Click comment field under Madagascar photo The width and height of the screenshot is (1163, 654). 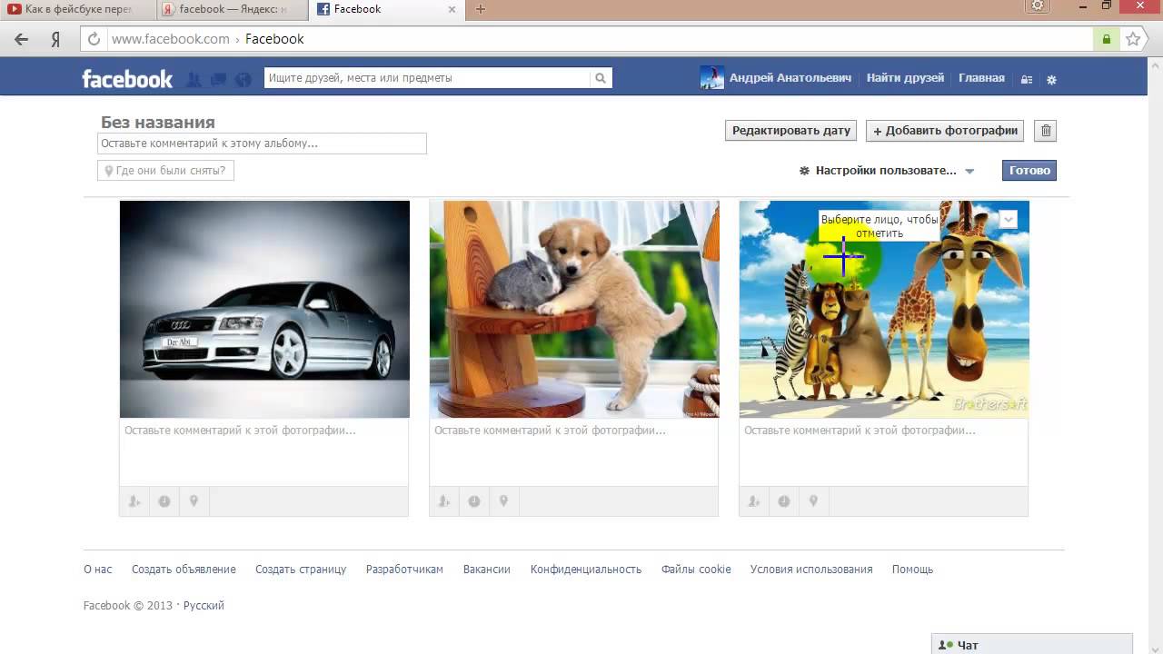883,451
